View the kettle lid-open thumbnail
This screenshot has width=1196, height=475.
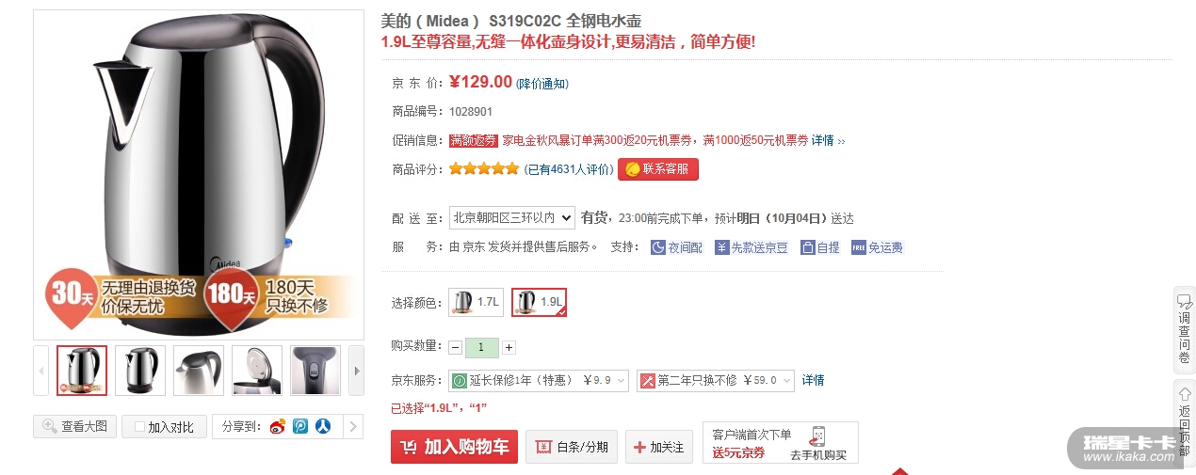coord(257,371)
